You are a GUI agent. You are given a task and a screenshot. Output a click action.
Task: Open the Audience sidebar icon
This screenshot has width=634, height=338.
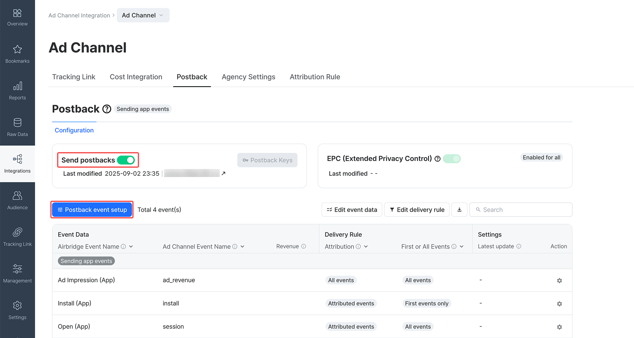(x=17, y=196)
